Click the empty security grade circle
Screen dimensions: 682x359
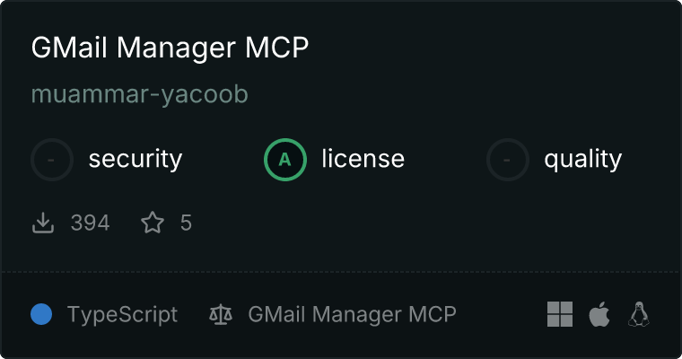[52, 160]
